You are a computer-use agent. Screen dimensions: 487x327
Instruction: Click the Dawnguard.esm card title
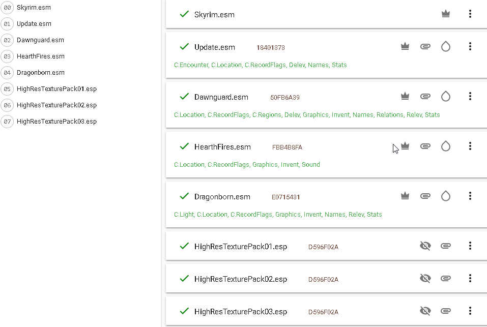(x=221, y=97)
